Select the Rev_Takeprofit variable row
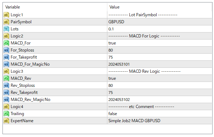 pos(108,93)
